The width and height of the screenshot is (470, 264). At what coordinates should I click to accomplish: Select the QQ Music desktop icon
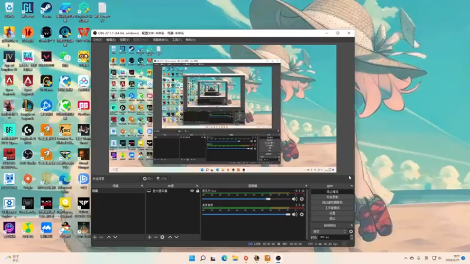pyautogui.click(x=28, y=230)
